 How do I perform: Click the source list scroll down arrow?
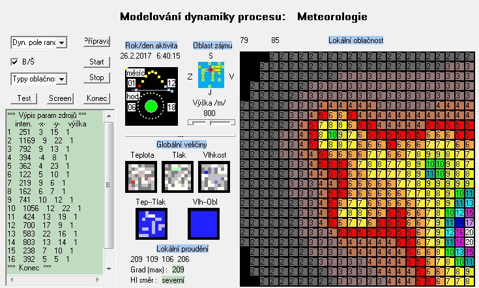coord(109,269)
